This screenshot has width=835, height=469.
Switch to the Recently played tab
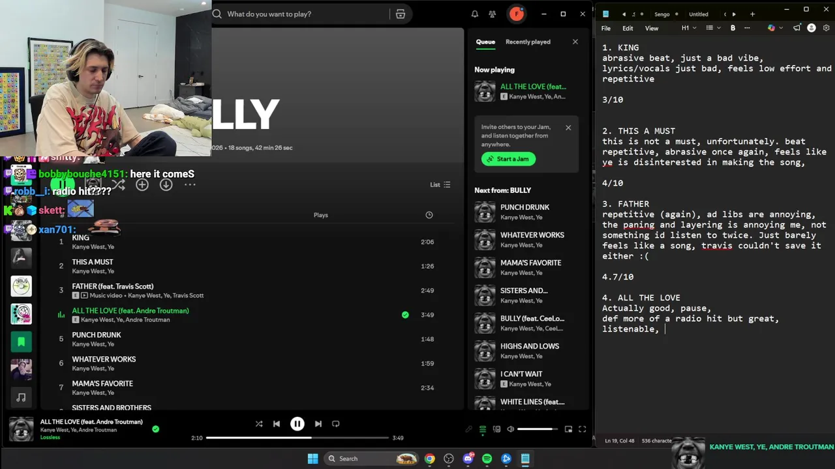click(528, 42)
